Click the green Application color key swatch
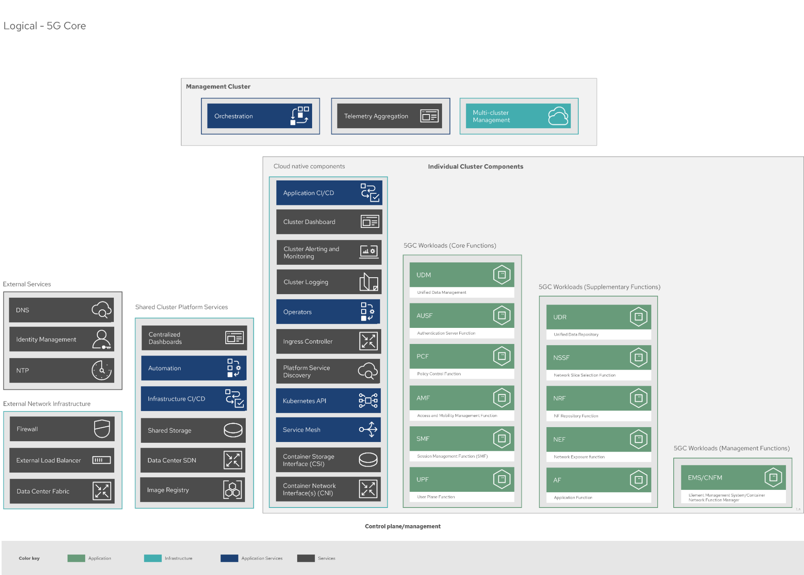This screenshot has width=804, height=575. click(x=76, y=558)
